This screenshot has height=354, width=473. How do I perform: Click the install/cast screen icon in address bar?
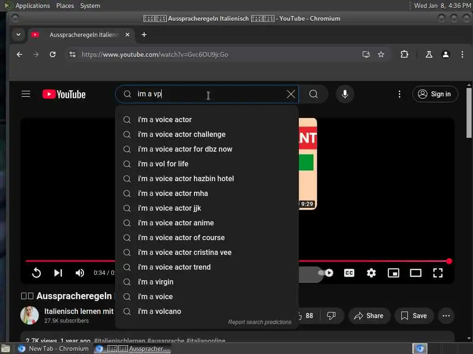point(366,54)
